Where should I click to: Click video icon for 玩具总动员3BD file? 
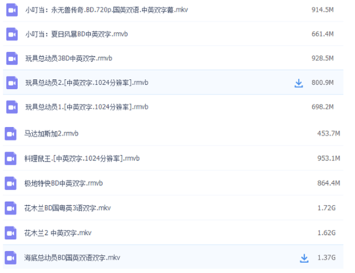12,58
